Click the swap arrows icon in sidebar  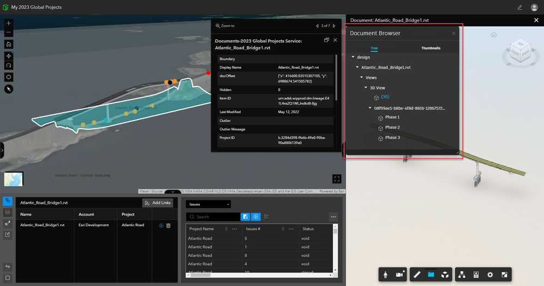[x=8, y=266]
